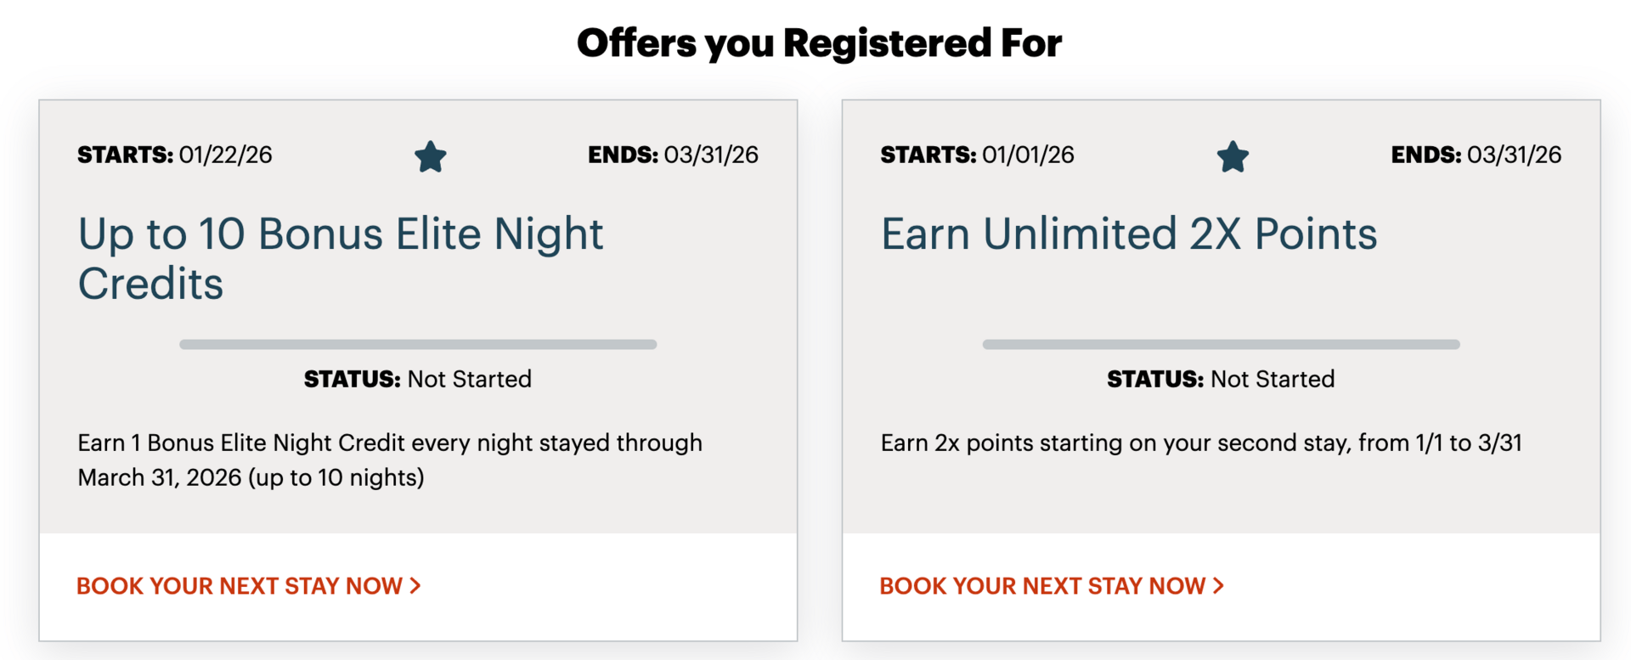The image size is (1631, 660).
Task: Click the STARTS: 01/22/26 date text
Action: pyautogui.click(x=174, y=155)
